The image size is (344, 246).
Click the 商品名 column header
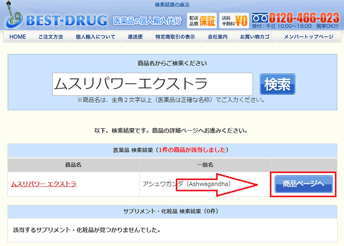tap(73, 165)
